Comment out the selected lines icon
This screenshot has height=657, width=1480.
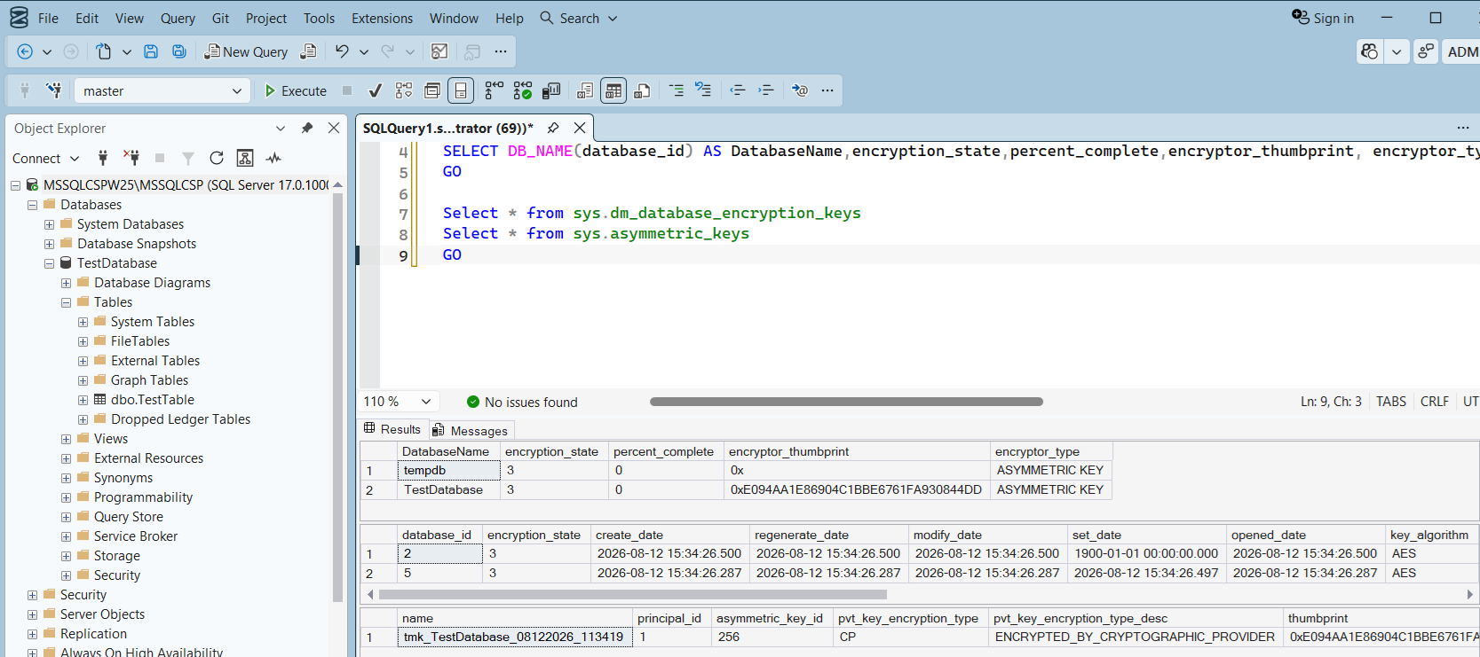677,90
